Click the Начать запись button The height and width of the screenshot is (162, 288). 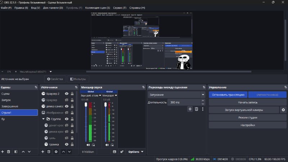click(248, 102)
